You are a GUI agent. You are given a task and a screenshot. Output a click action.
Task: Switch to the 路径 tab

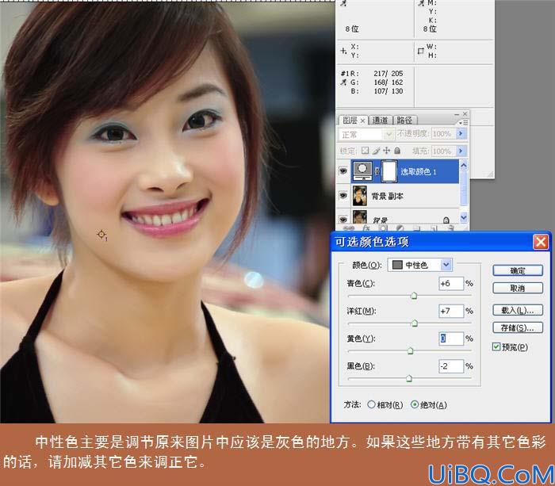tap(405, 121)
